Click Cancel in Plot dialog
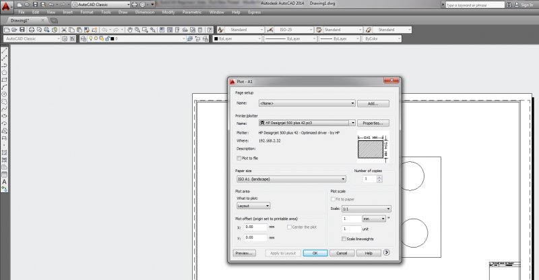 (342, 253)
